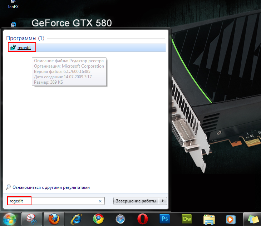This screenshot has height=226, width=261.
Task: Expand the shutdown options arrow
Action: (x=163, y=201)
